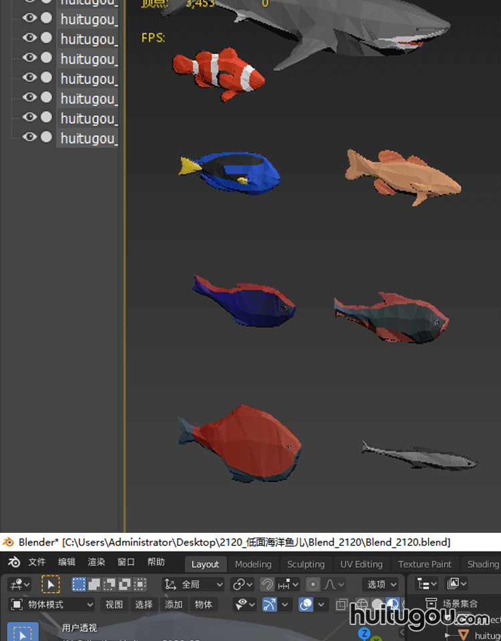Click the Blender logo menu icon

[14, 562]
